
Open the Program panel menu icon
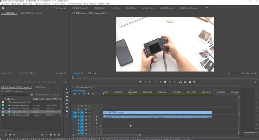coord(107,13)
